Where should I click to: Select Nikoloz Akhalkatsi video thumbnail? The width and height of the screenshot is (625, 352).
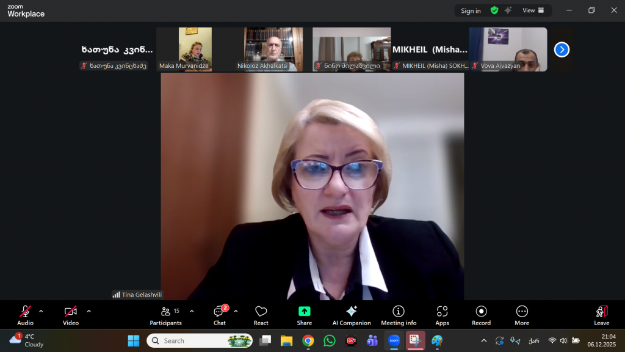pyautogui.click(x=273, y=49)
